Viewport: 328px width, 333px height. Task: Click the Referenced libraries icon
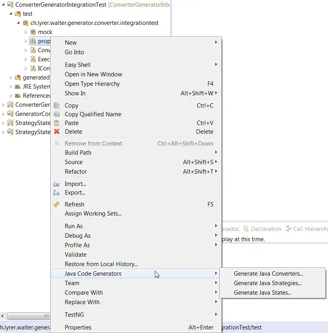pos(18,96)
